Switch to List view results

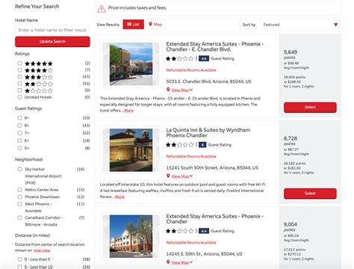tap(133, 24)
